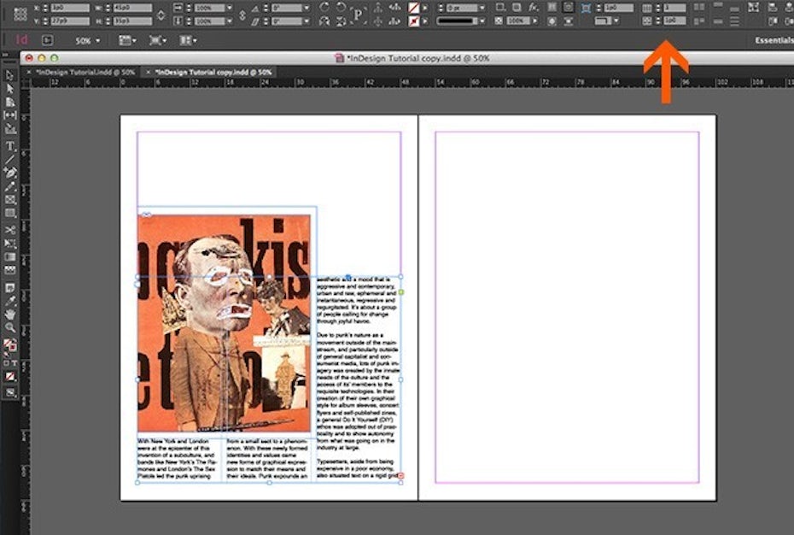Expand the stroke style dropdown
The height and width of the screenshot is (535, 794).
[x=481, y=21]
